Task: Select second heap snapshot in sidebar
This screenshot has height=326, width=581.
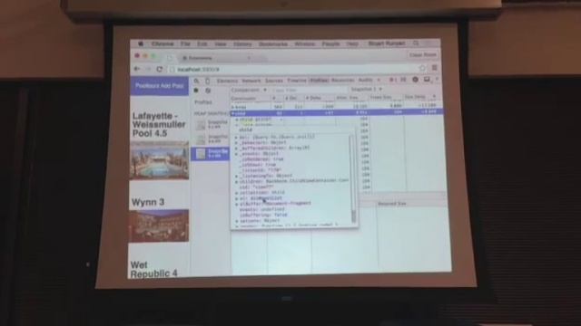Action: [212, 139]
